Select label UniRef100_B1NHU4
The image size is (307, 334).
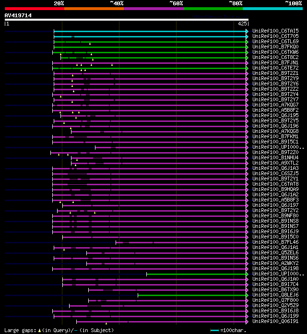point(275,157)
